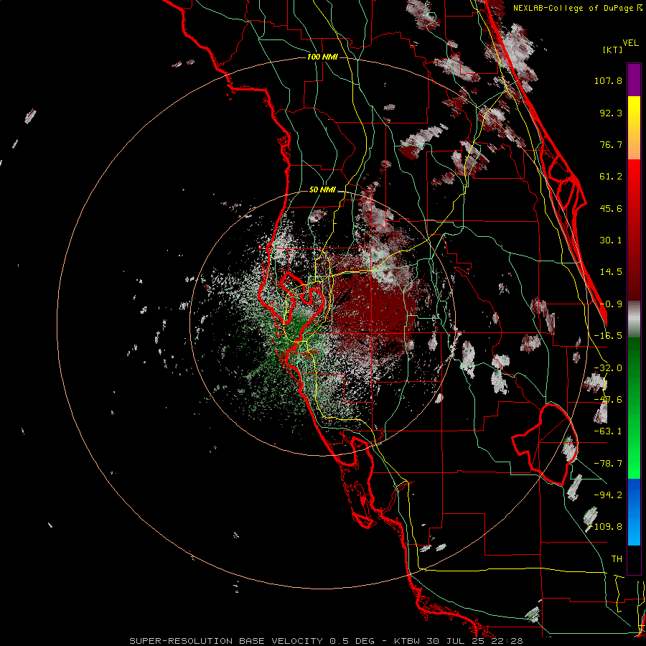Click the 92.3 value on velocity scale
This screenshot has height=646, width=646.
(x=611, y=113)
